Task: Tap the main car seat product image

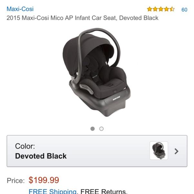Action: [96, 72]
